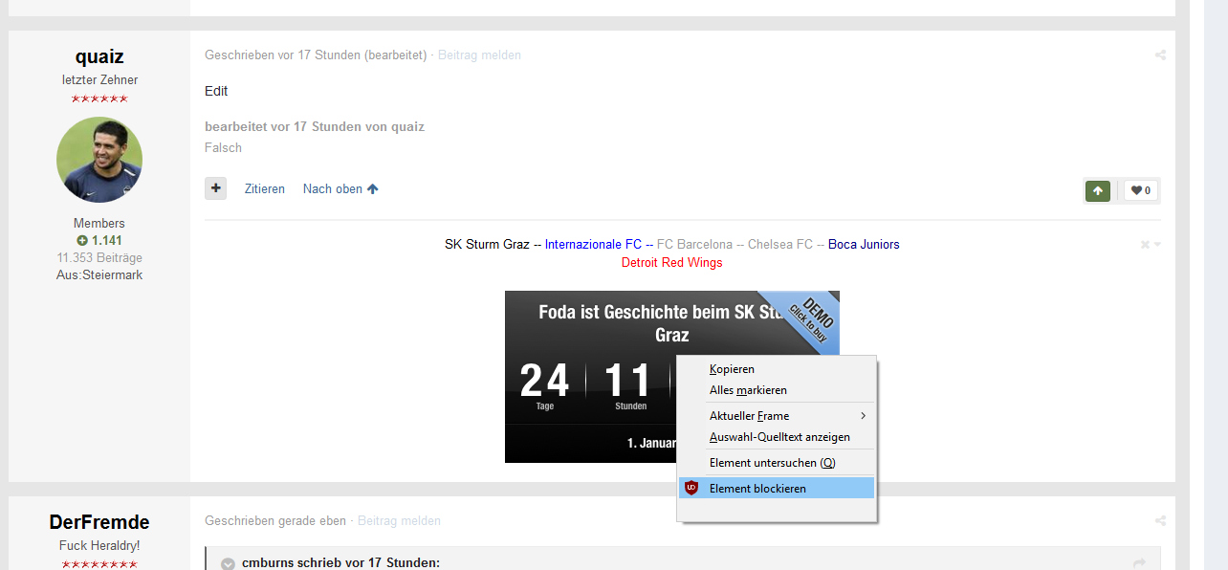1228x570 pixels.
Task: Jump to the quoted post via the arrow icon
Action: 1139,563
